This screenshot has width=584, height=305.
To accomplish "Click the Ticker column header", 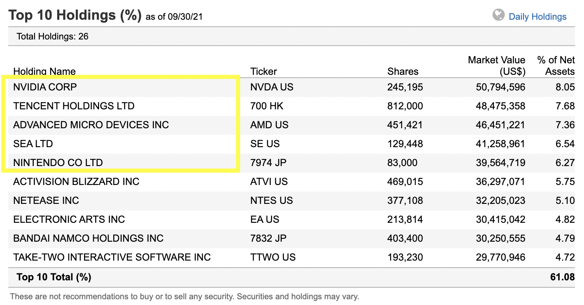I will point(264,72).
